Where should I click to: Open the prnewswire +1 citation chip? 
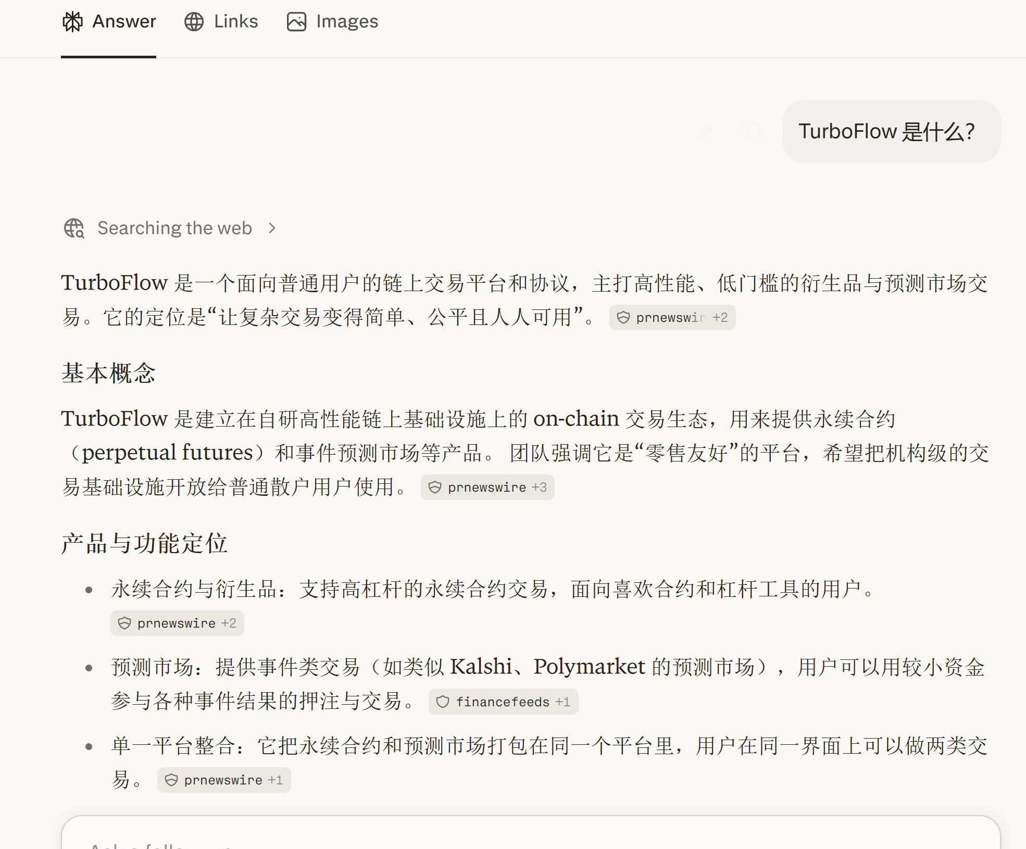click(224, 780)
